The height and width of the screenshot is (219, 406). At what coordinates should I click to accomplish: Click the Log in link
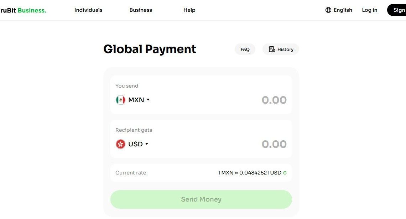click(369, 10)
